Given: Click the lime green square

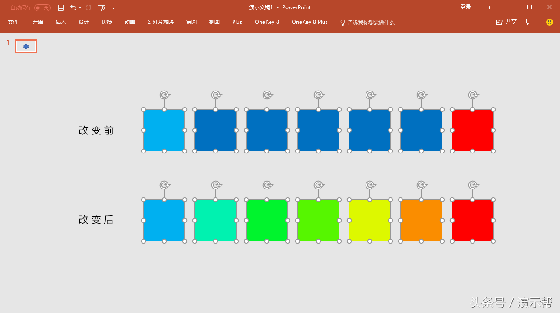Looking at the screenshot, I should [318, 220].
